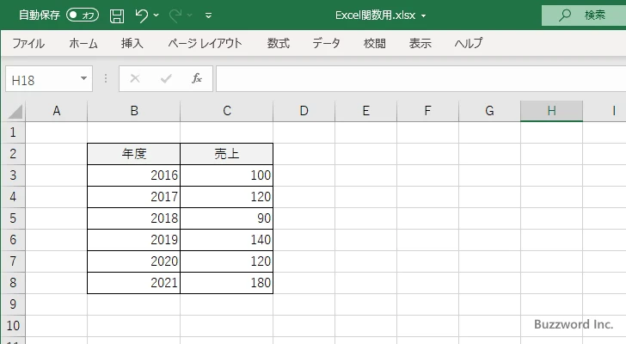Viewport: 626px width, 344px height.
Task: Switch to the 校閲 (Review) tab
Action: click(375, 43)
